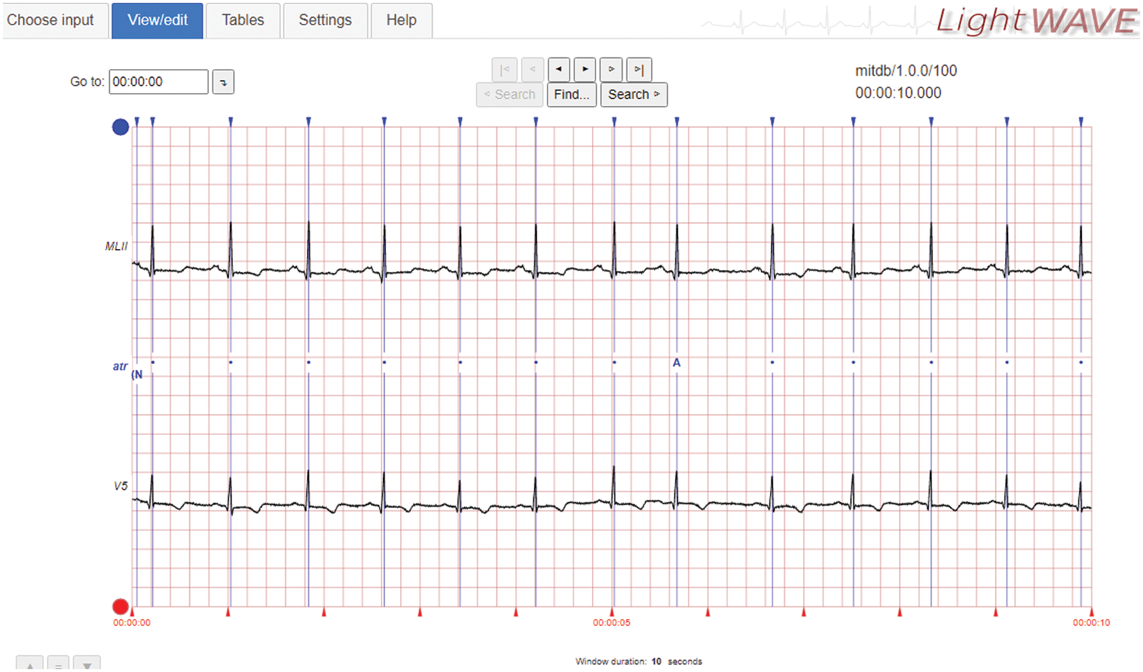Click the Go to time input field

pyautogui.click(x=158, y=82)
